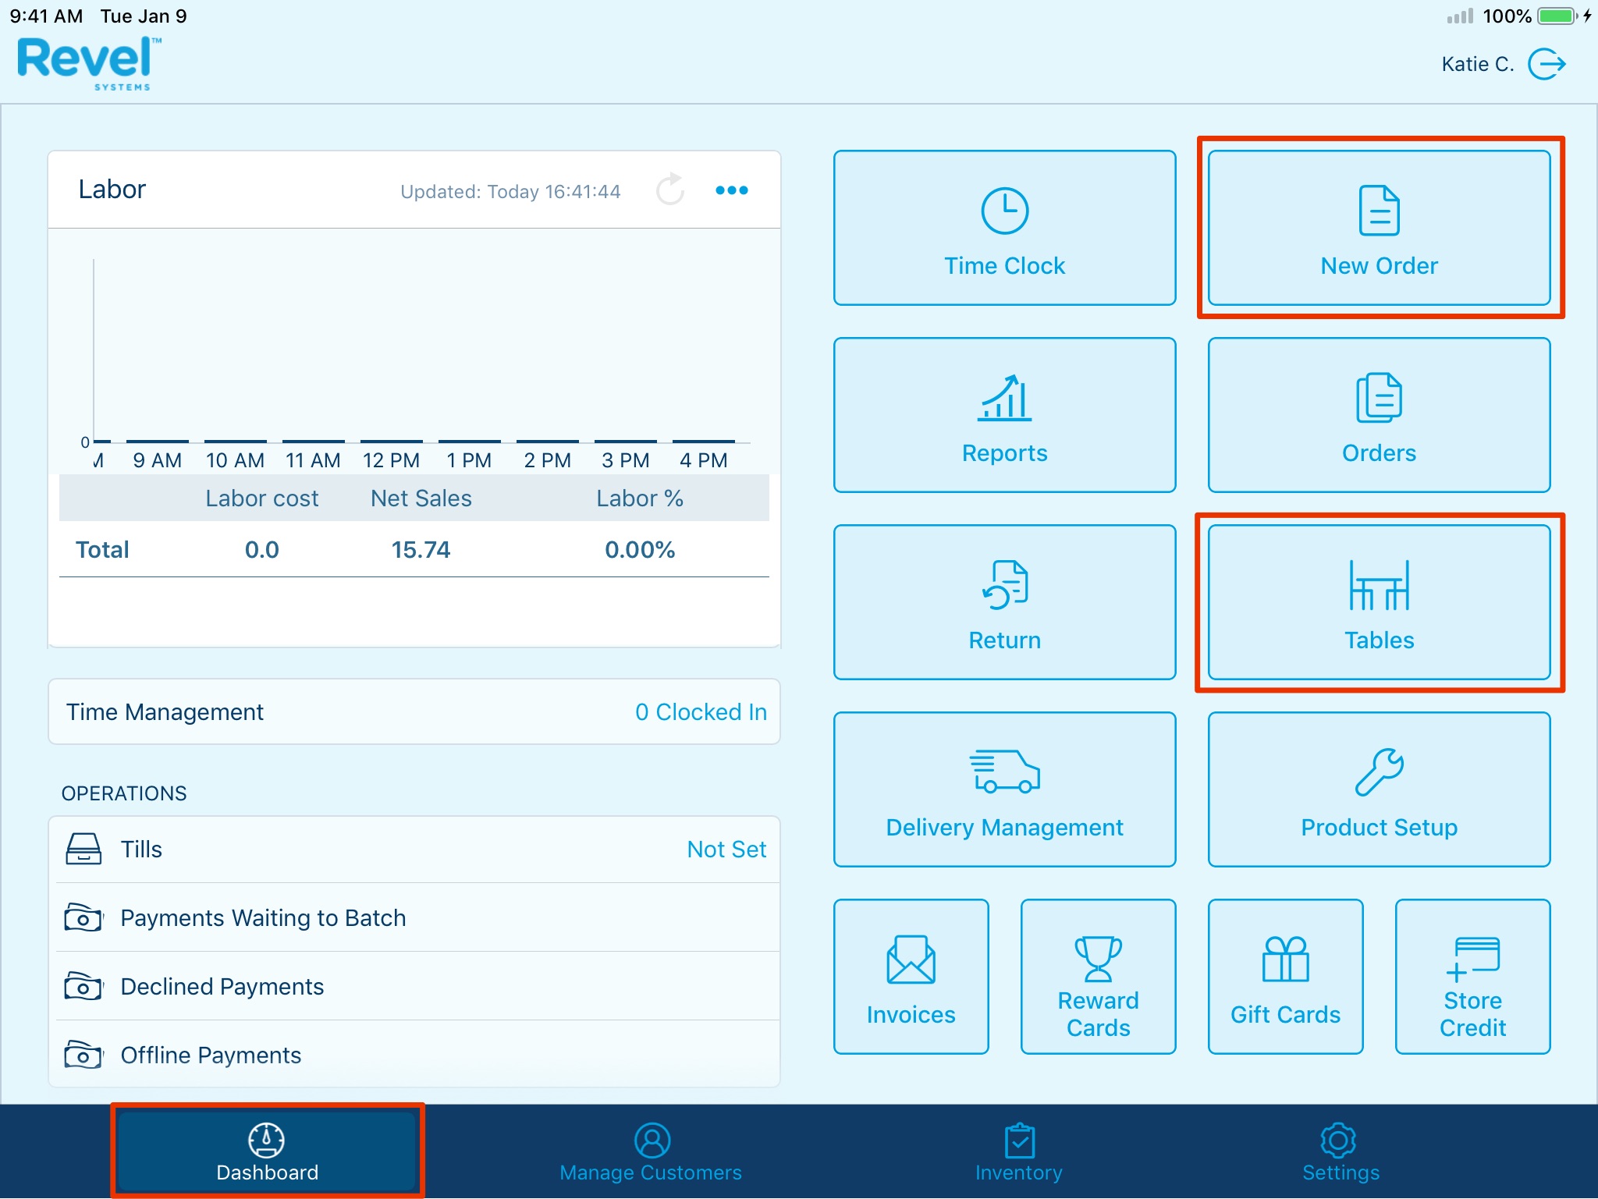Open the Reward Cards tile

pyautogui.click(x=1098, y=977)
